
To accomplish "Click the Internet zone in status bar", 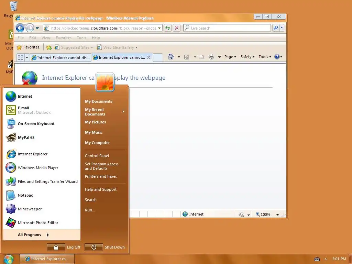I will [193, 214].
